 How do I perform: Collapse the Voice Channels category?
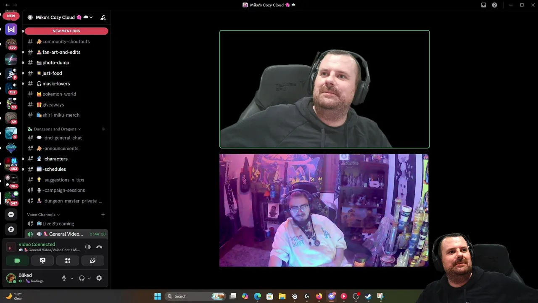point(43,215)
